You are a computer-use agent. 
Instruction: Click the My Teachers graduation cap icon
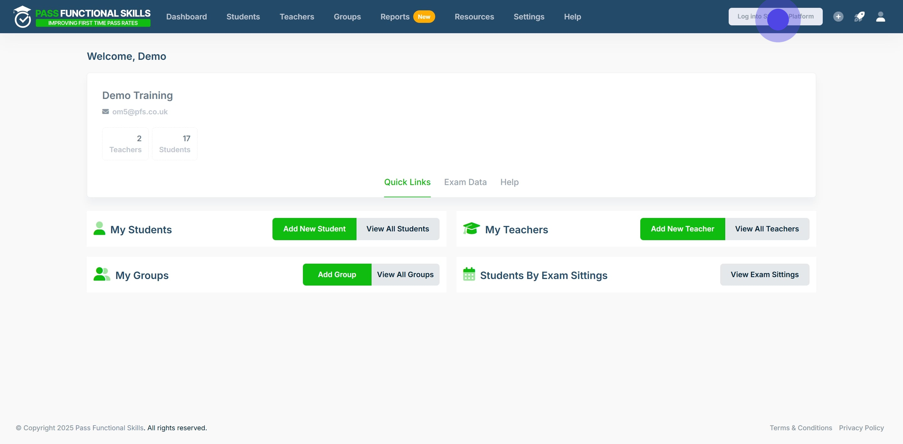click(x=472, y=228)
